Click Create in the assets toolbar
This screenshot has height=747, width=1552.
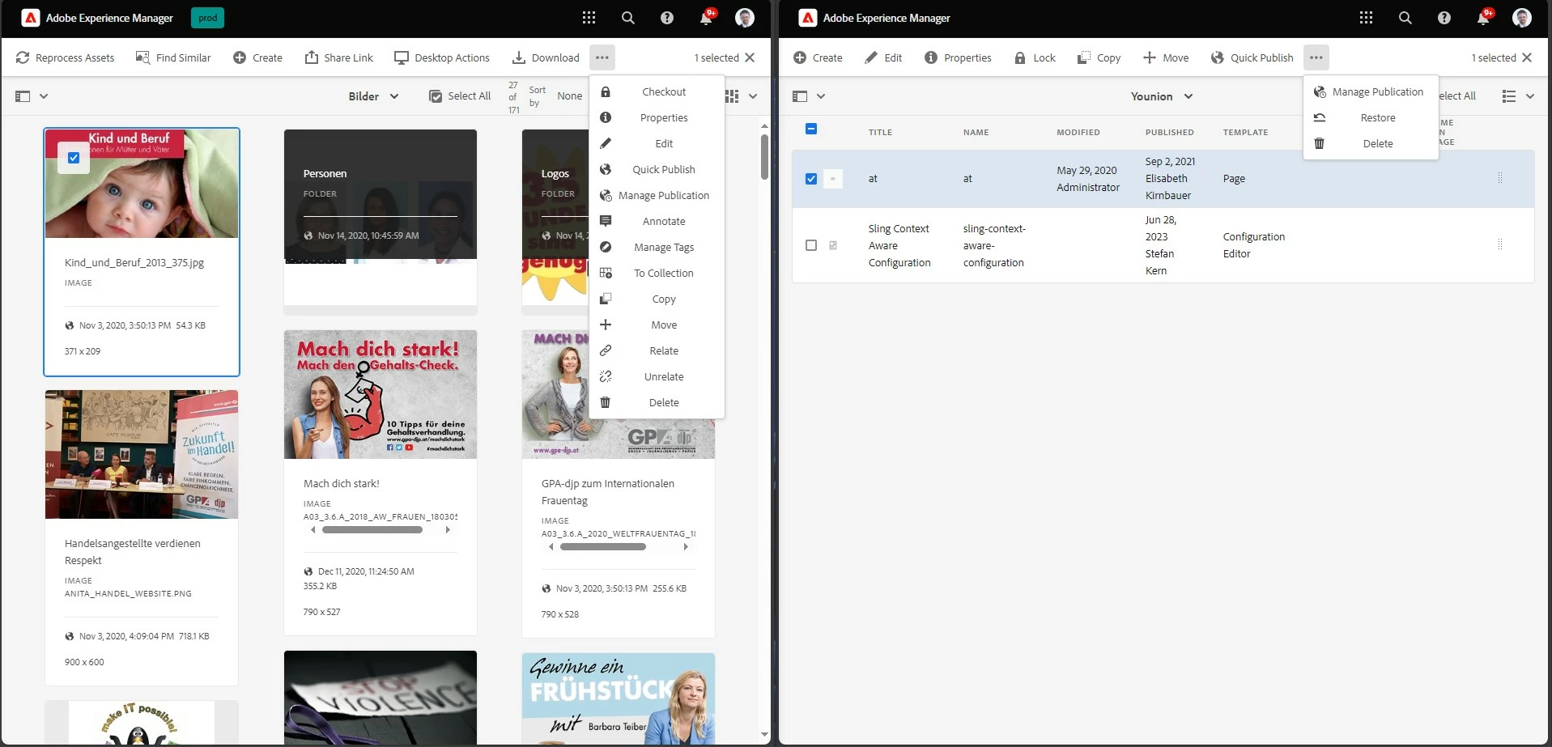257,57
